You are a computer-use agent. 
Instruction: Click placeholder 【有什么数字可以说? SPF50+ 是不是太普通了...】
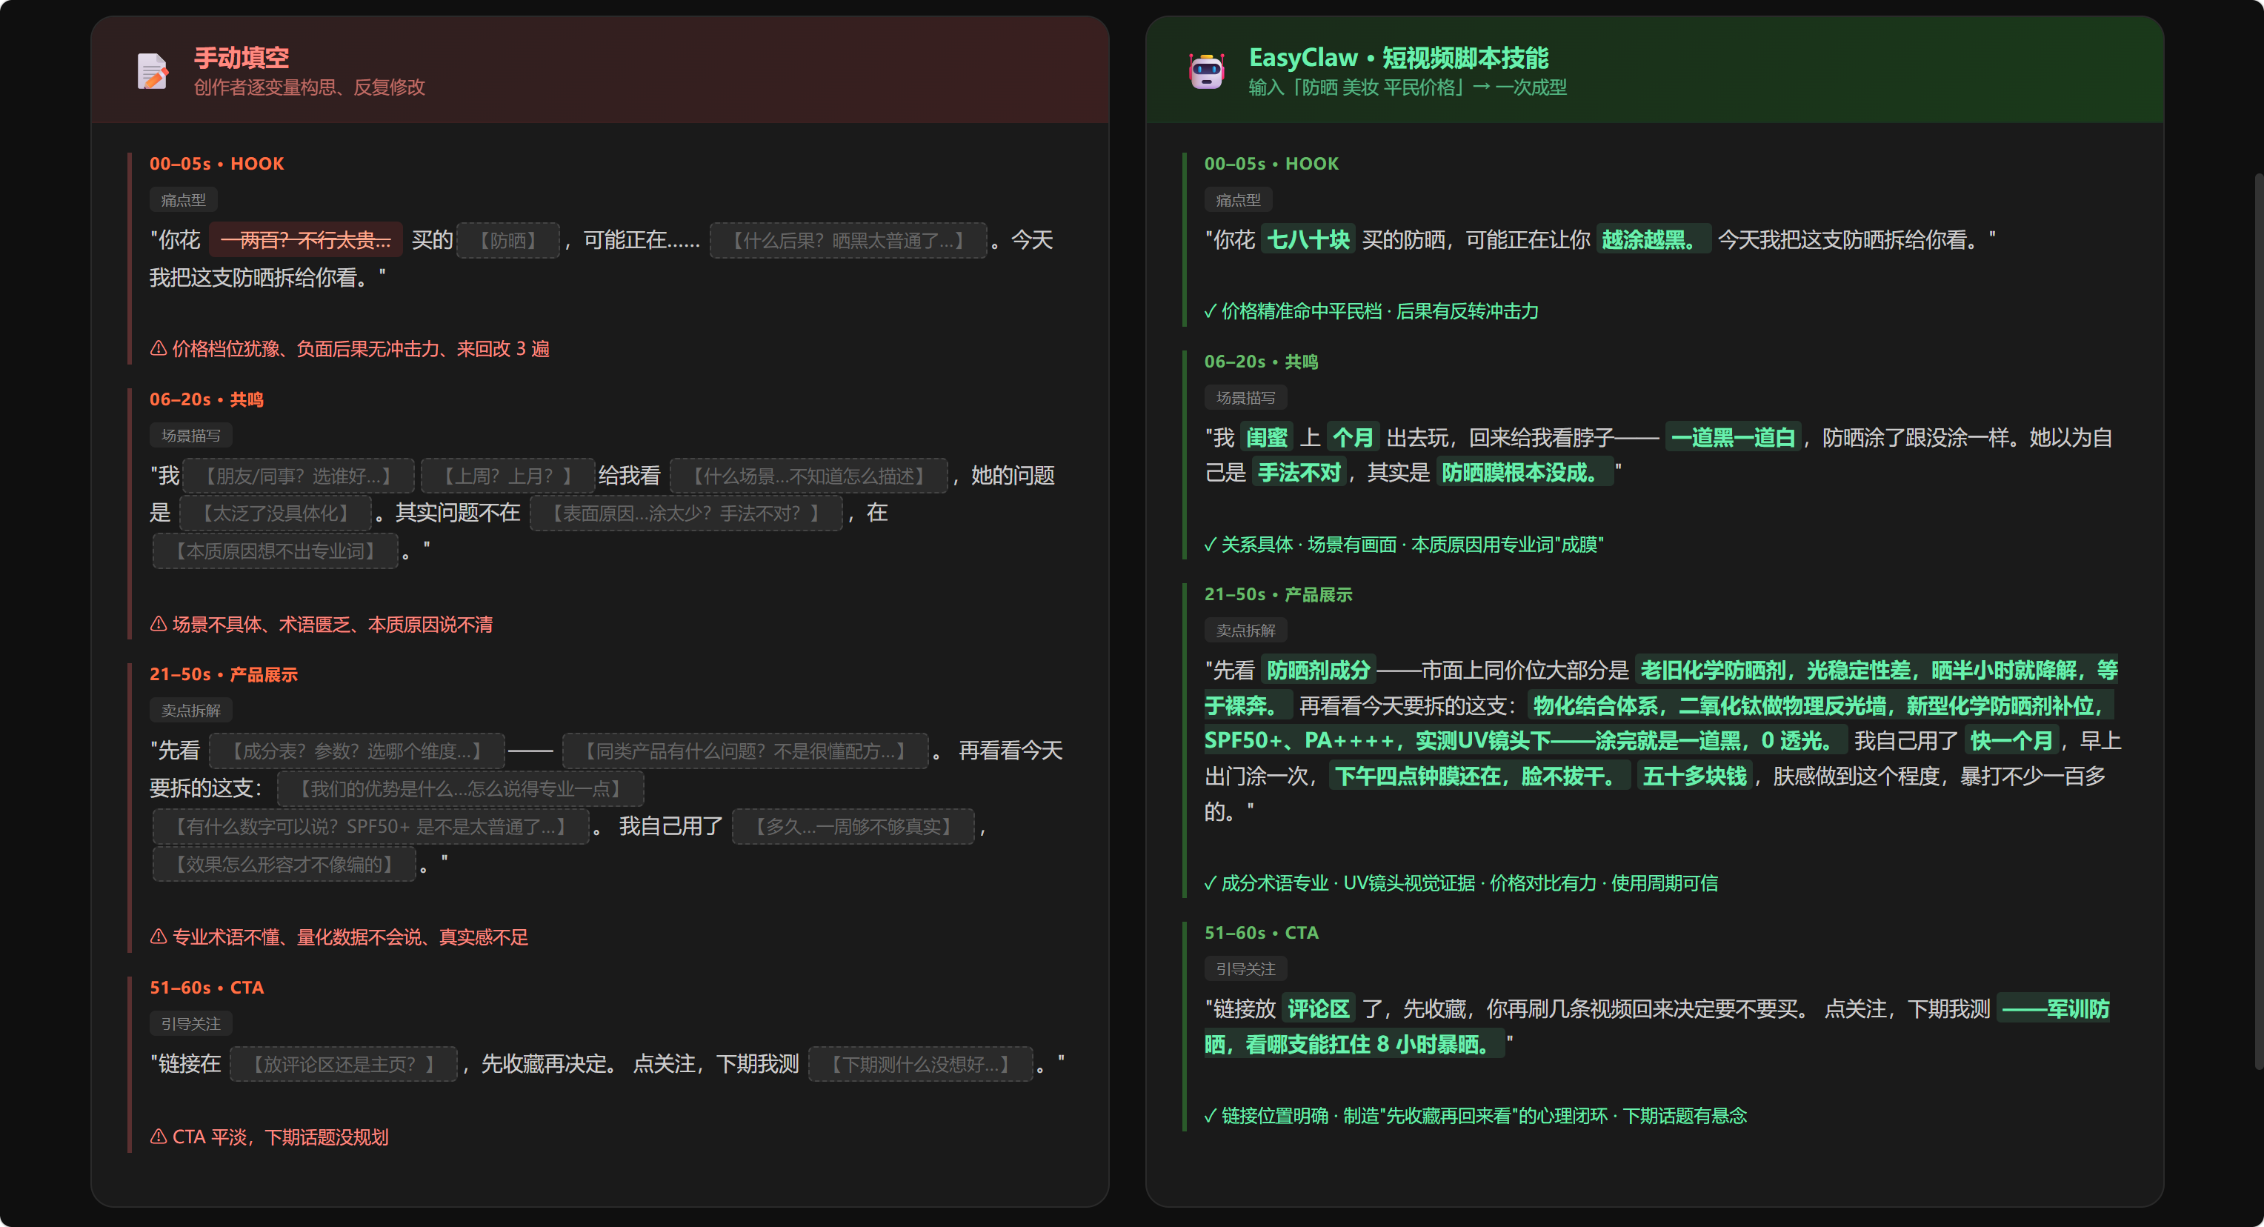point(371,827)
